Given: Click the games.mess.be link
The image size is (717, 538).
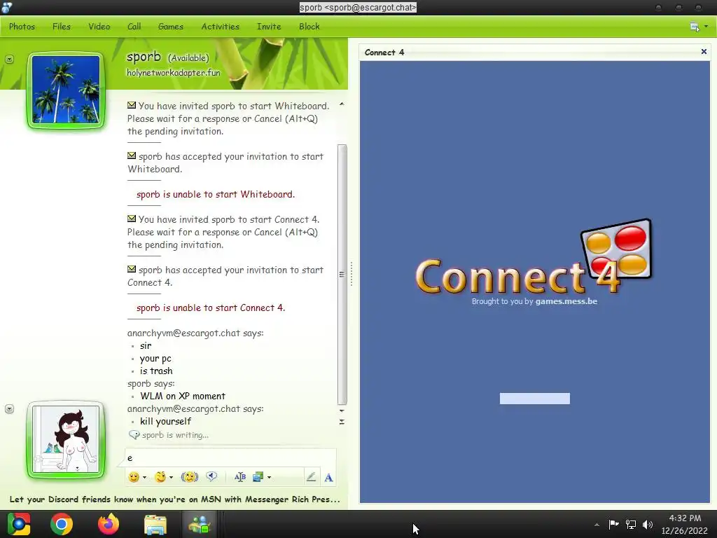Looking at the screenshot, I should coord(566,301).
